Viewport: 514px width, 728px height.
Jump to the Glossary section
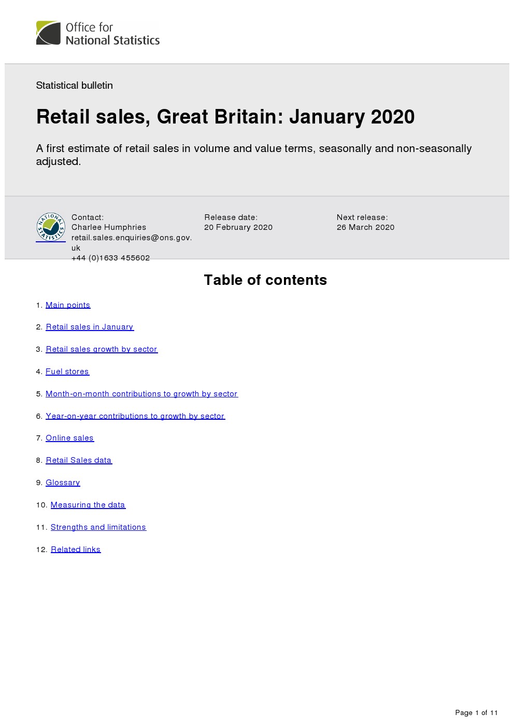tap(63, 483)
